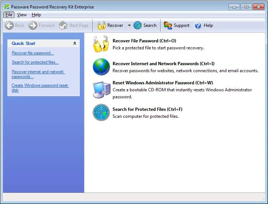Click the 'Recover' toolbar label
Image resolution: width=268 pixels, height=204 pixels.
tap(115, 25)
